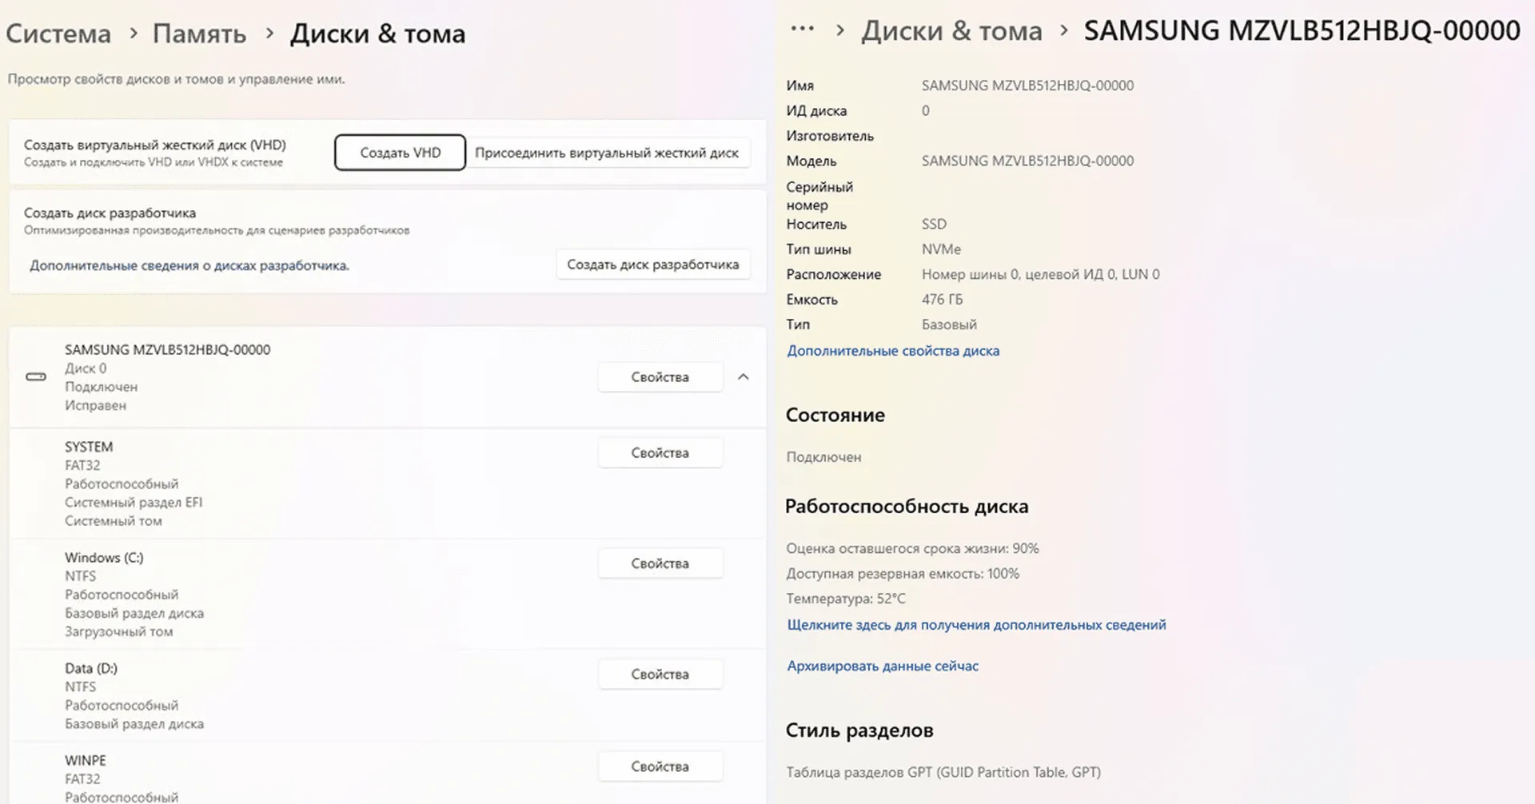Open Дополнительные сведения о дисках разработчика
The width and height of the screenshot is (1535, 804).
click(189, 265)
